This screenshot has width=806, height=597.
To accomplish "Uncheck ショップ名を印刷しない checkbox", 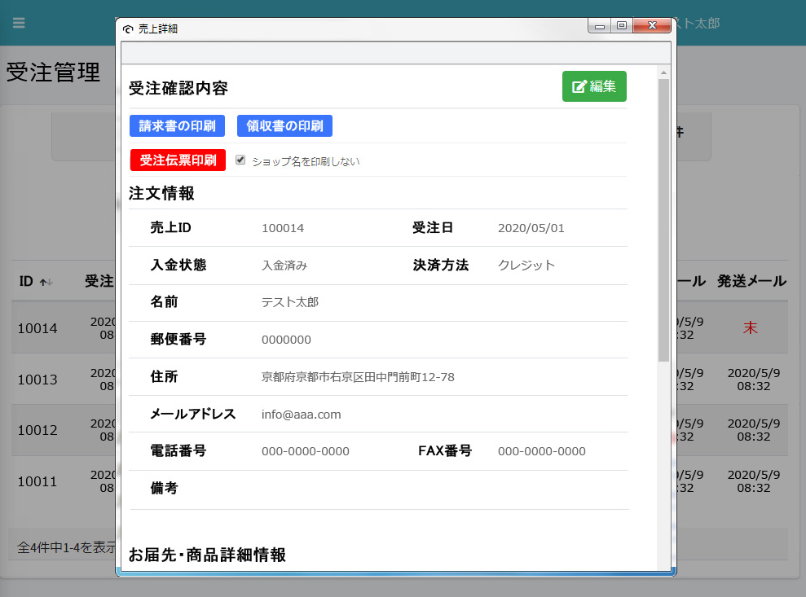I will (240, 160).
